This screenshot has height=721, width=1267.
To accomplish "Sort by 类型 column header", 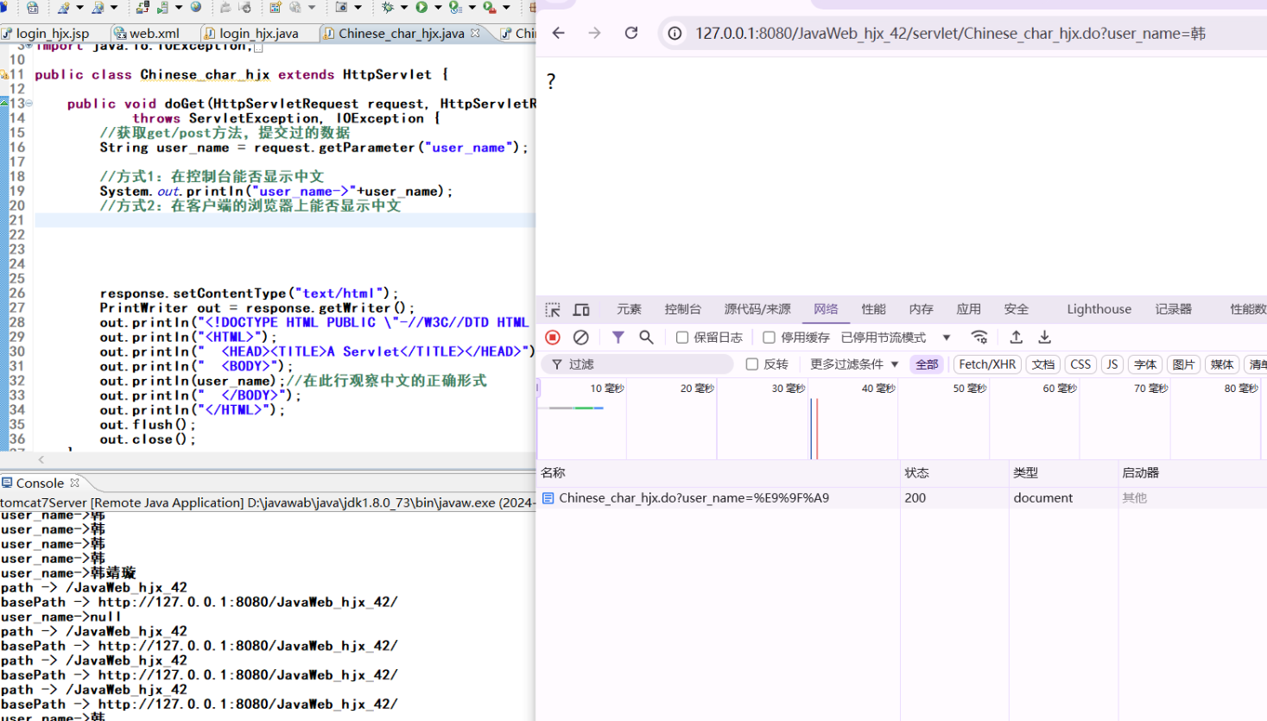I will click(1063, 472).
